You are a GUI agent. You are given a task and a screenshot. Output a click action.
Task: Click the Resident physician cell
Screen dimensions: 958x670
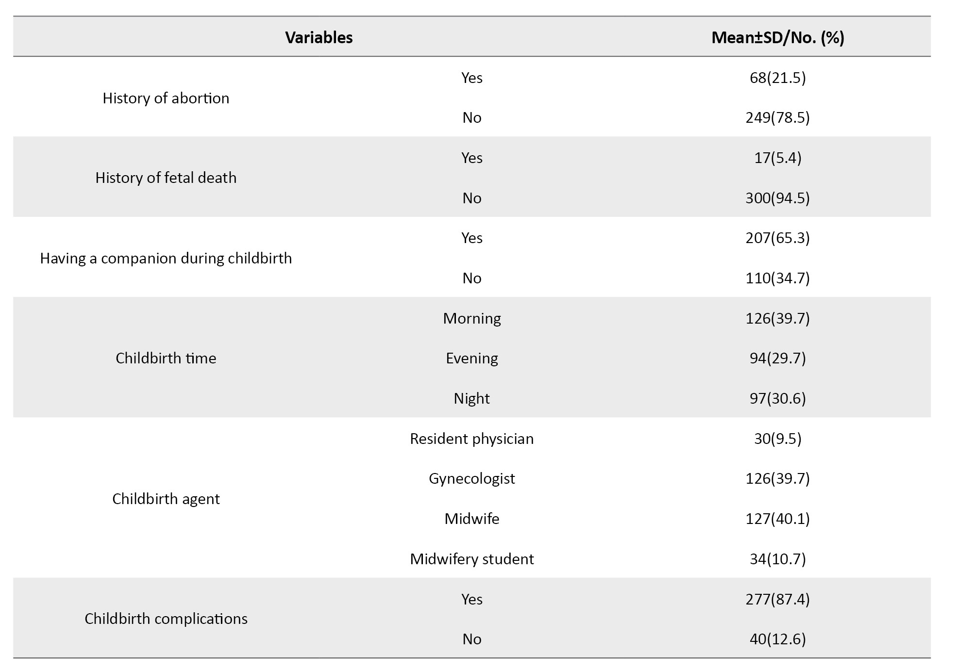[x=471, y=439]
